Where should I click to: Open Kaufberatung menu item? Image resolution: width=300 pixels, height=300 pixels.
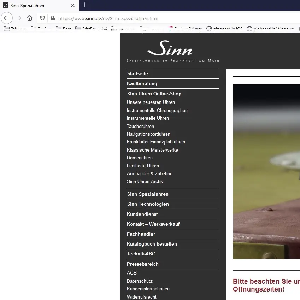[142, 84]
